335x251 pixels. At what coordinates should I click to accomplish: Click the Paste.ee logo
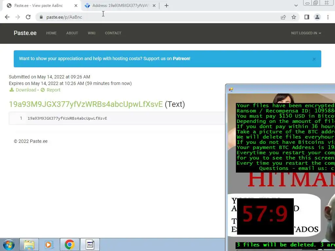tap(25, 33)
